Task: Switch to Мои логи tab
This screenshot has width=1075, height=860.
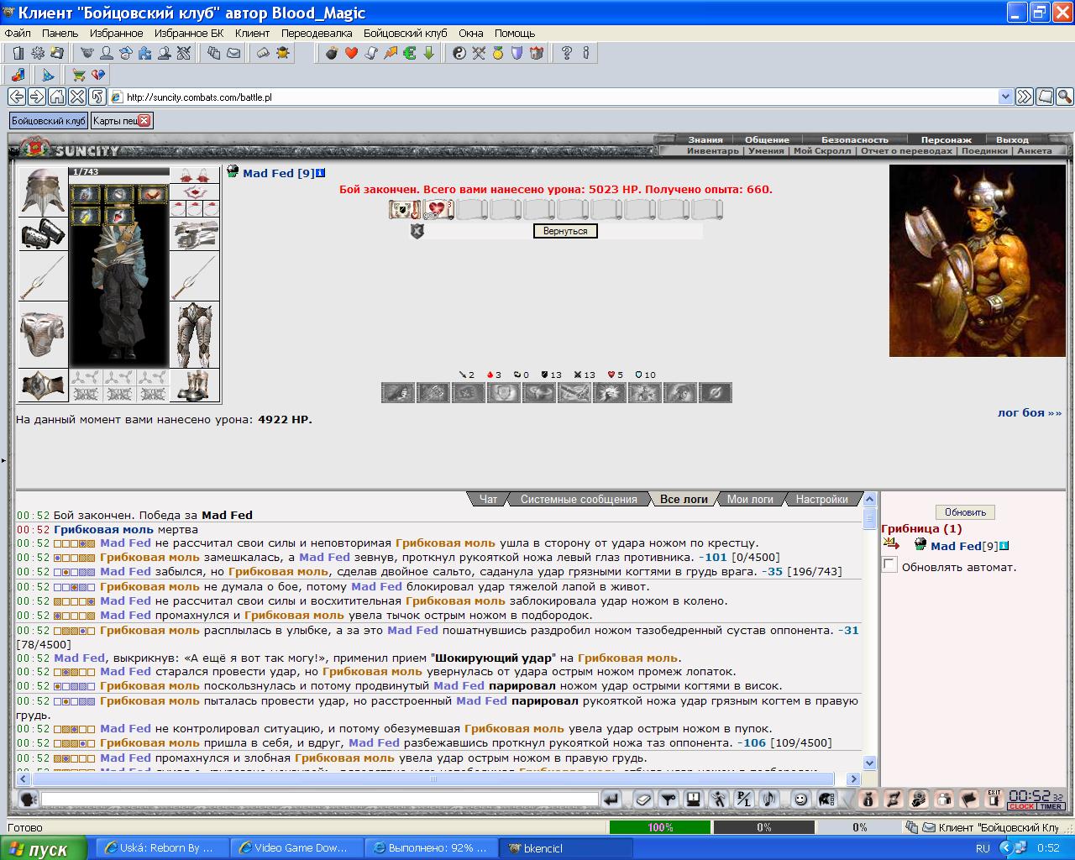Action: click(x=750, y=499)
